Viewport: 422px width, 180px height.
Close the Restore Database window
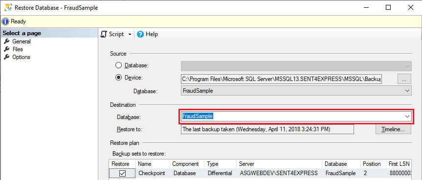coord(410,7)
